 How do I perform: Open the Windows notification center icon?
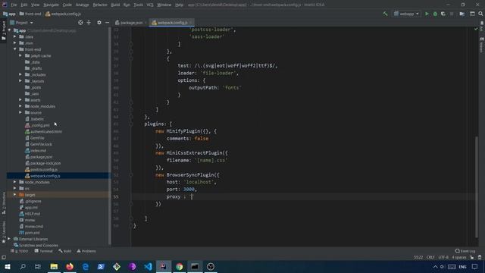(x=475, y=266)
